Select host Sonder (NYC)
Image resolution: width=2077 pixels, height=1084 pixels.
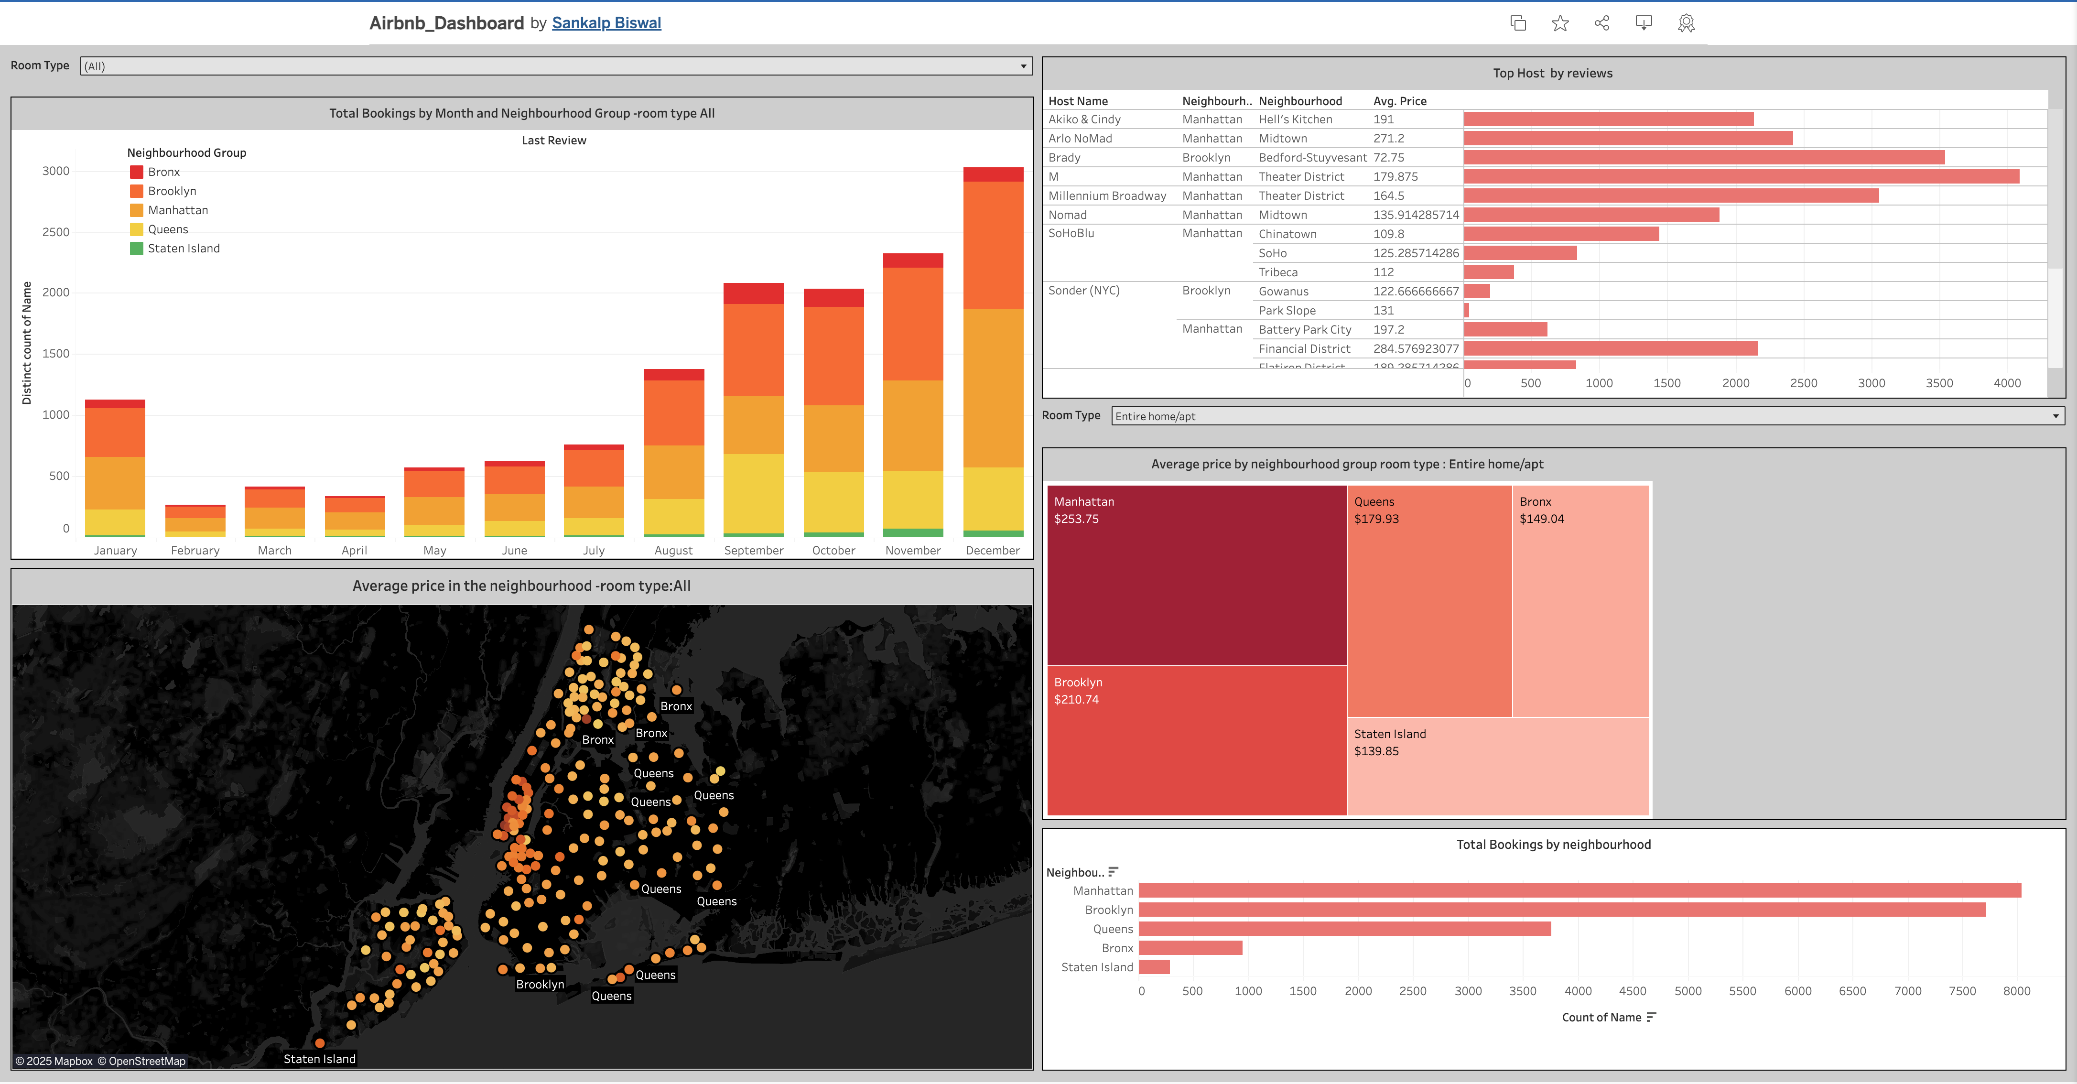1083,291
